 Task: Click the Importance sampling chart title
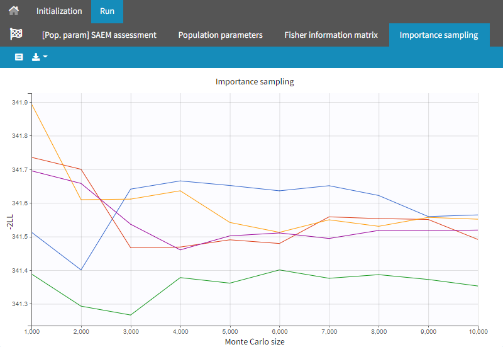tap(255, 82)
